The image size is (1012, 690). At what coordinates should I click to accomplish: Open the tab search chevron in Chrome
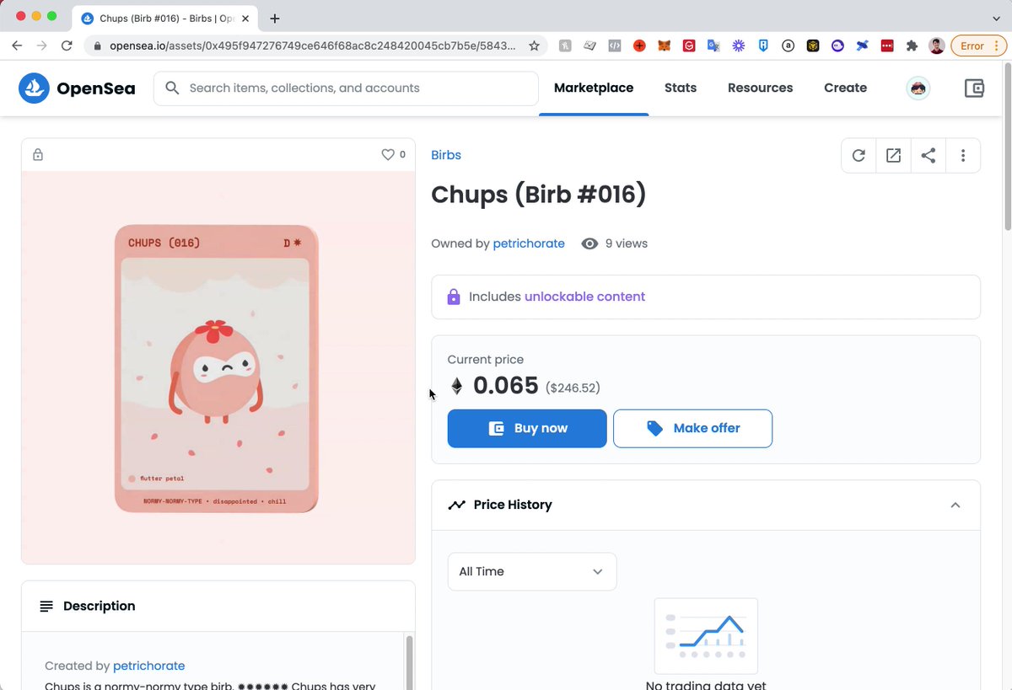[996, 18]
